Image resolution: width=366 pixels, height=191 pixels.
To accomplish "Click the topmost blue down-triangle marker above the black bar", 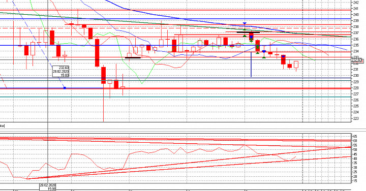I will tap(245, 23).
